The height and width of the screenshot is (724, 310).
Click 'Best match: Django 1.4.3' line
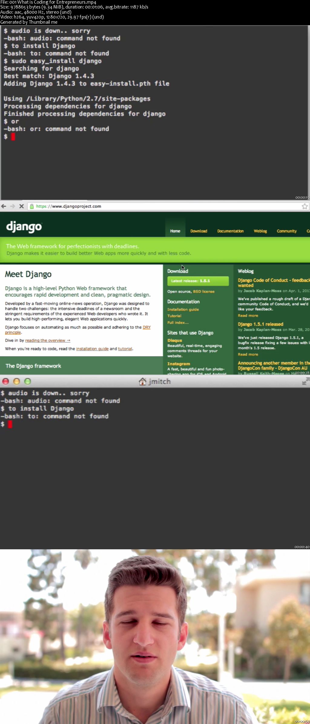[x=49, y=76]
